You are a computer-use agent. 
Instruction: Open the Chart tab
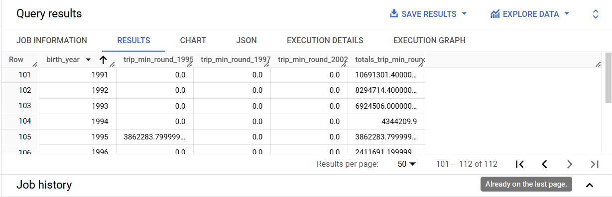point(193,41)
